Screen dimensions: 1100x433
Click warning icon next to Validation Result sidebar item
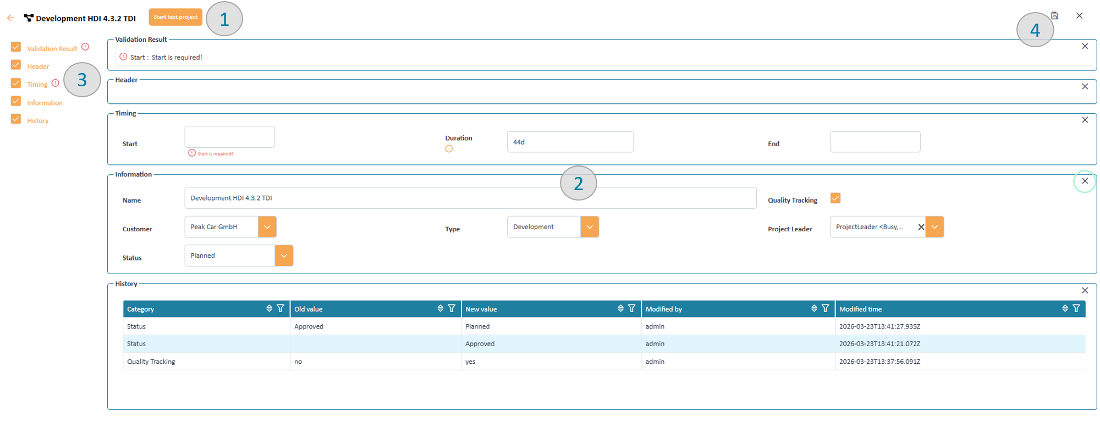pos(85,47)
